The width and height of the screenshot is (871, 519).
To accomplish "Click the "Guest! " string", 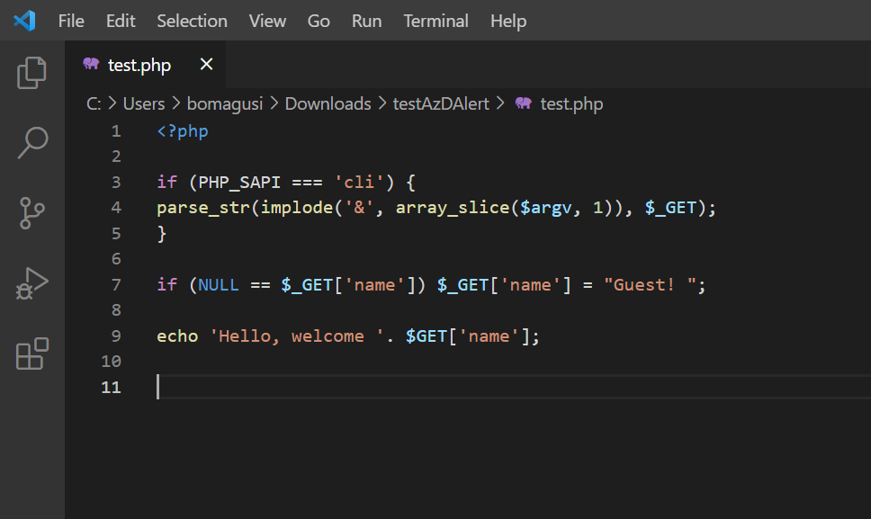I will tap(650, 285).
